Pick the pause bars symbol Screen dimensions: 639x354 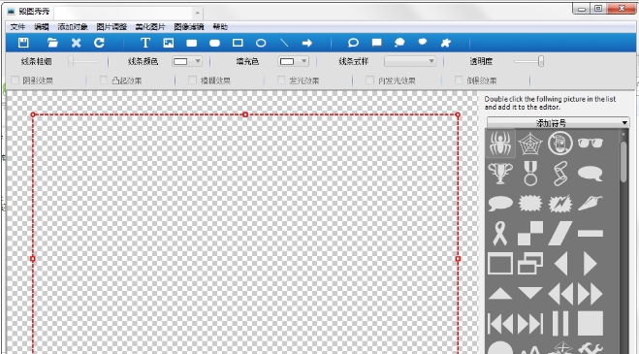pos(560,324)
